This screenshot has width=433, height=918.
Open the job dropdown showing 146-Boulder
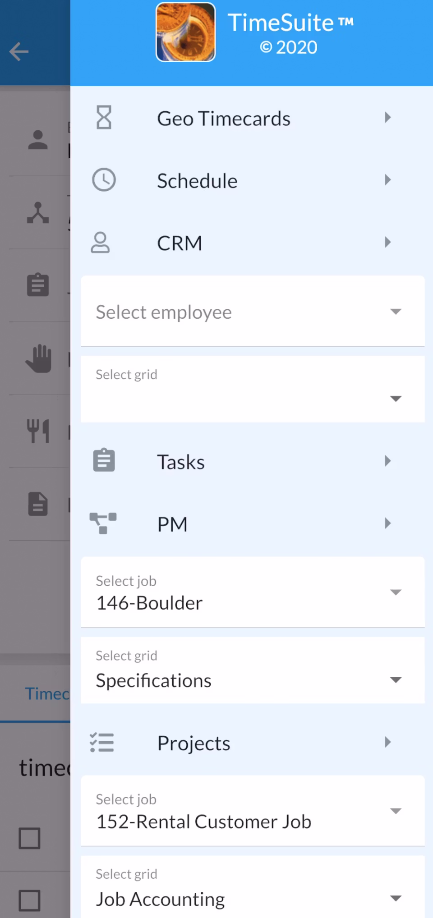396,592
